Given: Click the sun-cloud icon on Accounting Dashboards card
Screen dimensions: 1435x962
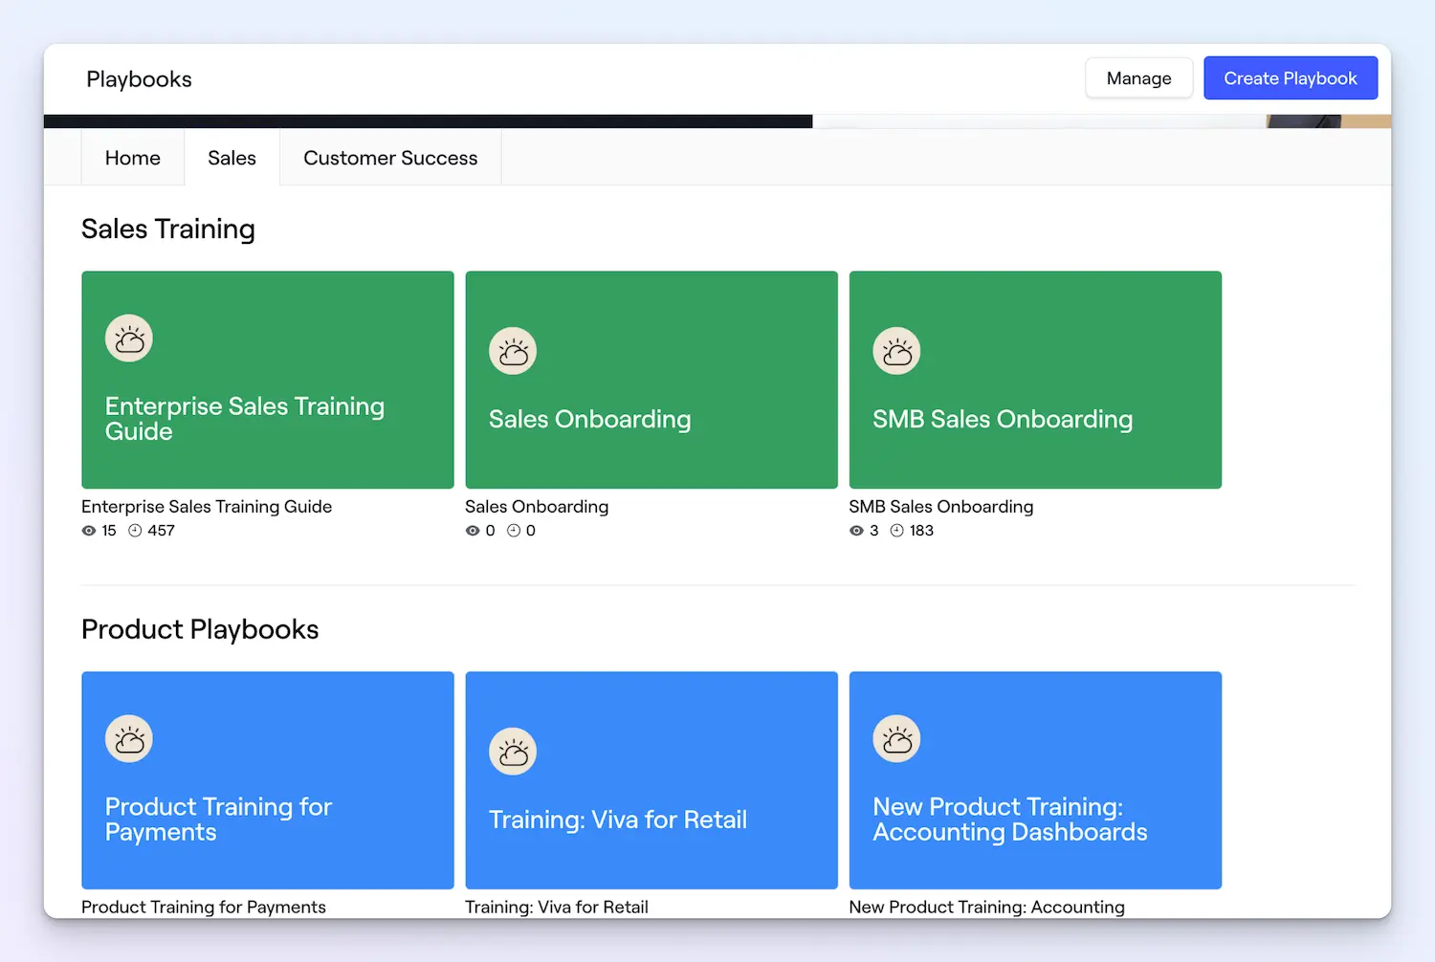Looking at the screenshot, I should click(896, 739).
